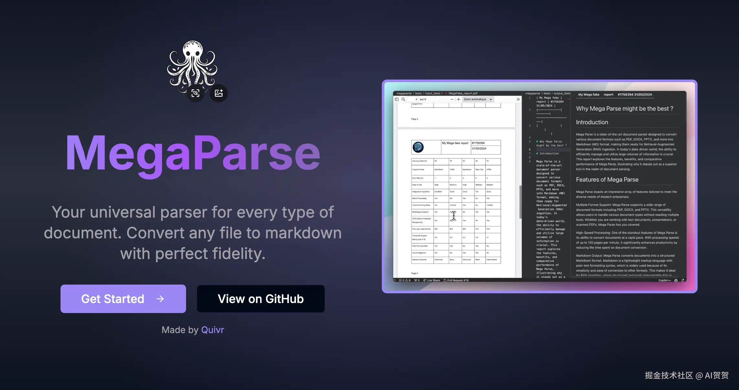This screenshot has height=390, width=739.
Task: Click the notification bell in status bar
Action: pyautogui.click(x=683, y=280)
